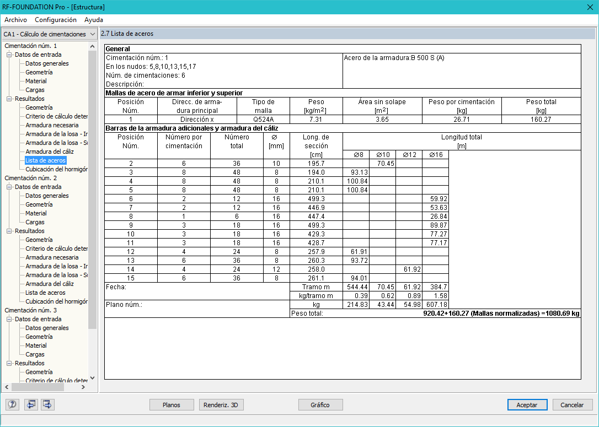Select Armadura necesaria in Cimentación núm. 2
This screenshot has width=599, height=427.
tap(52, 257)
